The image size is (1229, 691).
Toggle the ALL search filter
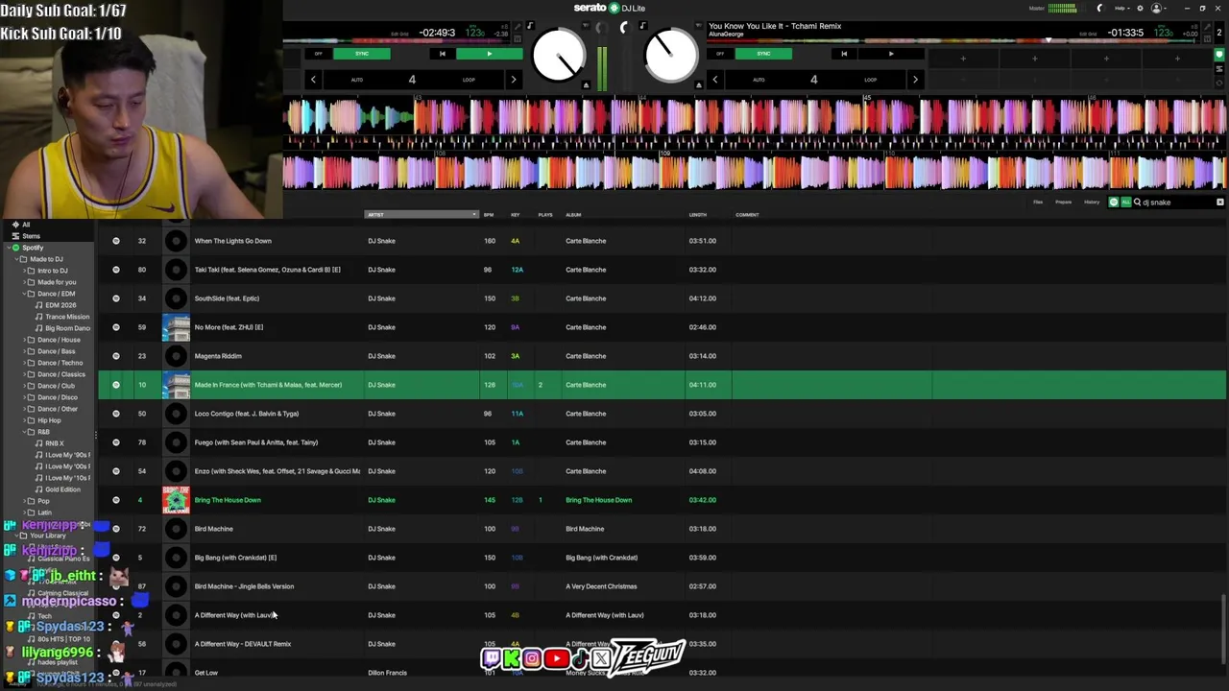pos(1125,203)
